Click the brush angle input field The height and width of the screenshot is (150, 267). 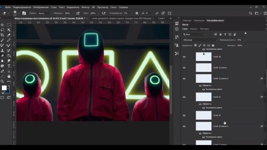pyautogui.click(x=148, y=13)
